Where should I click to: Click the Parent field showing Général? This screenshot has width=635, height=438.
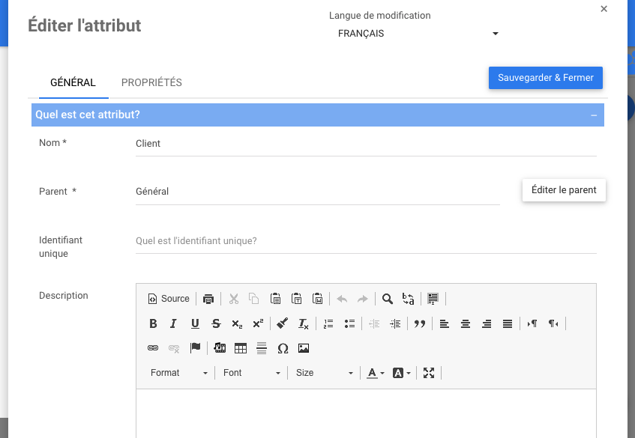pyautogui.click(x=318, y=192)
